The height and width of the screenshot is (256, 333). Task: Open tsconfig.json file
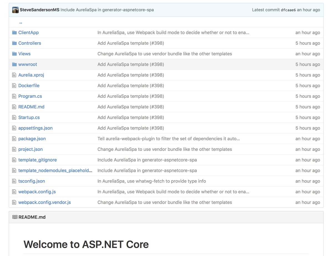(x=32, y=181)
